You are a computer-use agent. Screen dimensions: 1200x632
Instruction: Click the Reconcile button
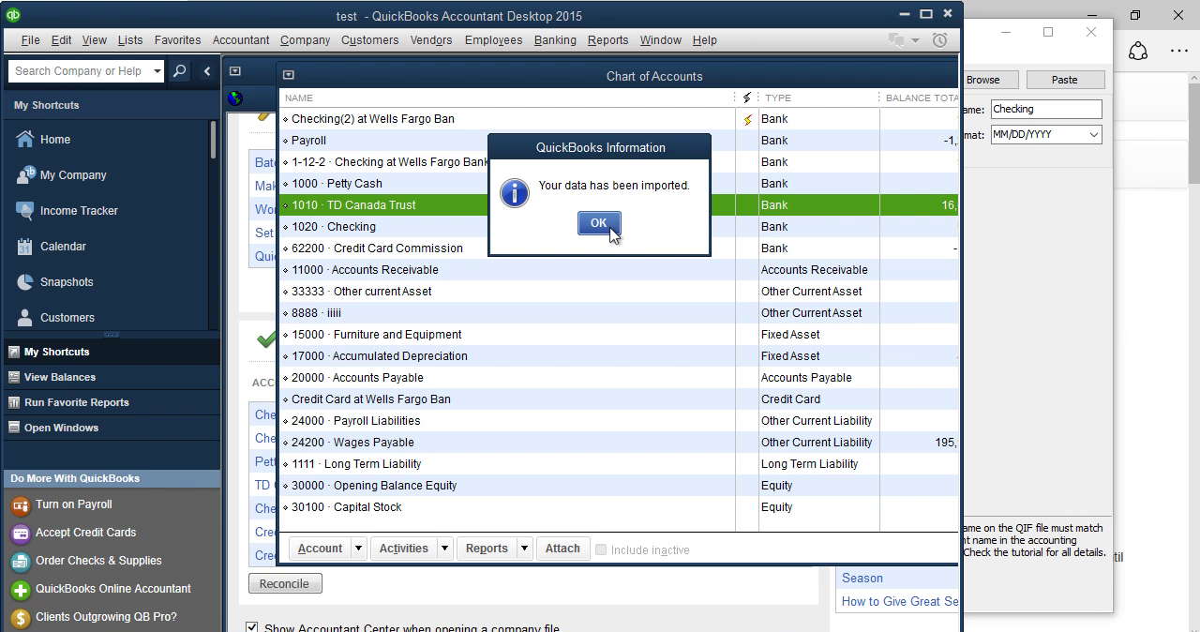(x=284, y=583)
